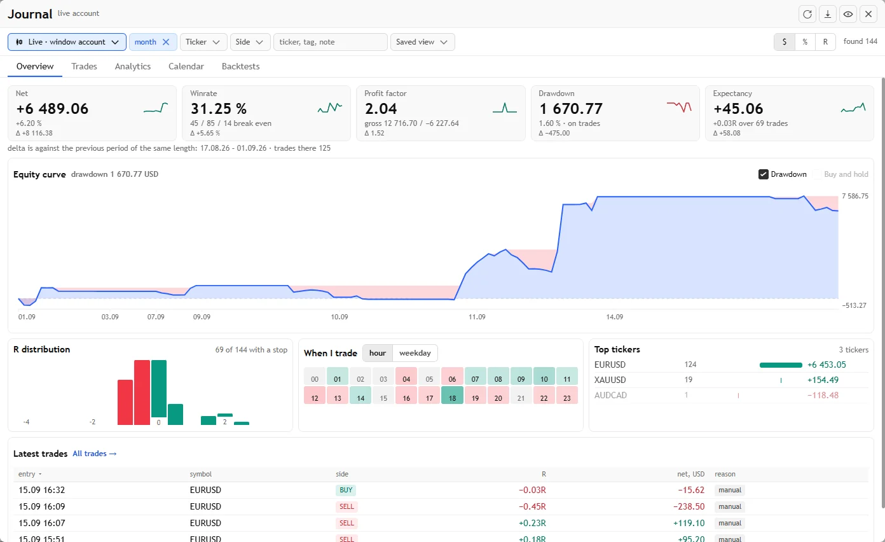
Task: Click XAUUSD in Top tickers
Action: tap(610, 380)
